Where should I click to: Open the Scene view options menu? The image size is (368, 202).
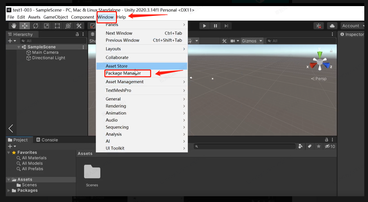click(x=332, y=34)
